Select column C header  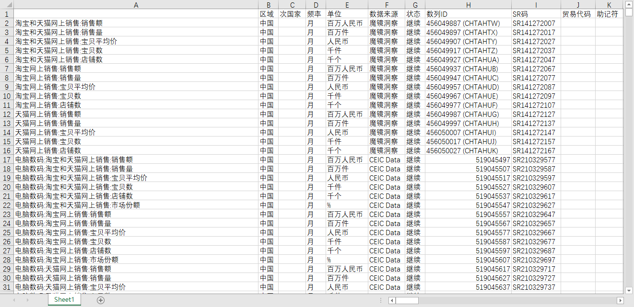point(292,5)
